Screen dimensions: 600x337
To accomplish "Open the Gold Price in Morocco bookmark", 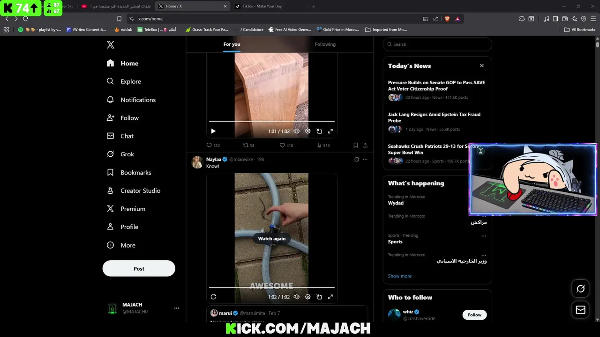I will coord(337,29).
